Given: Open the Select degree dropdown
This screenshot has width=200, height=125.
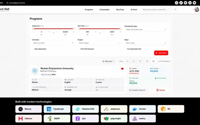Looking at the screenshot, I should click(x=99, y=43).
